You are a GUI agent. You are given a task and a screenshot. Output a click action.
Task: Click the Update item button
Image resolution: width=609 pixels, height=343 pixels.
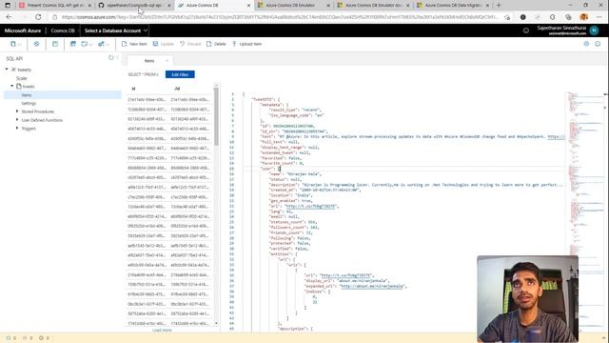tap(164, 44)
